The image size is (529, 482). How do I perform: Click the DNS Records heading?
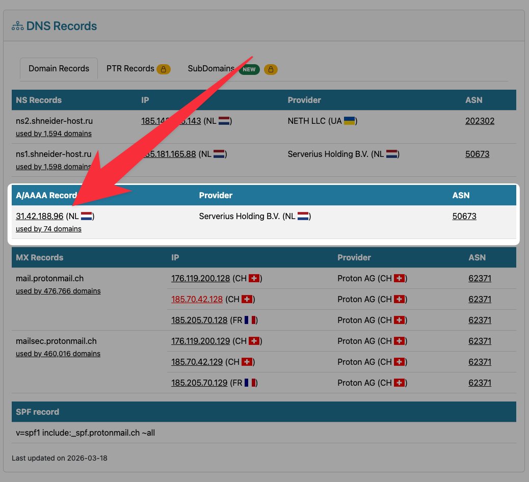point(61,26)
